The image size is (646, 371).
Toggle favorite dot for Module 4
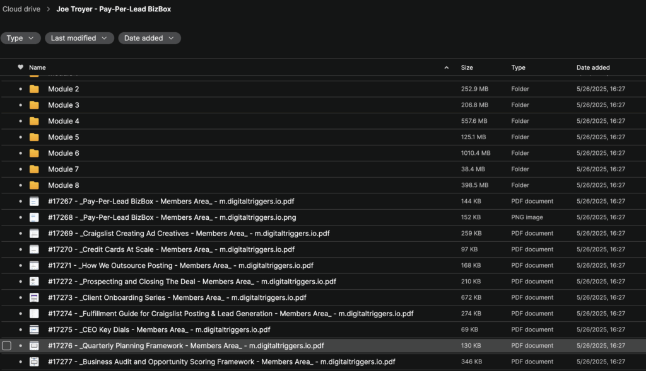[x=21, y=121]
